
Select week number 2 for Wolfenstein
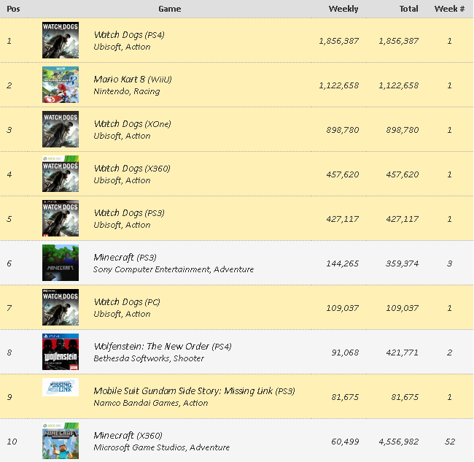click(x=449, y=353)
